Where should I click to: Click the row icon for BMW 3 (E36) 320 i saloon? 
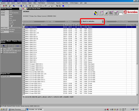24,31
